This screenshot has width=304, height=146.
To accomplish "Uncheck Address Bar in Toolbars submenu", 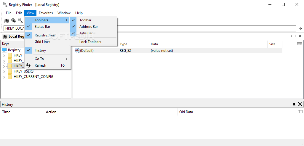I will click(x=93, y=27).
